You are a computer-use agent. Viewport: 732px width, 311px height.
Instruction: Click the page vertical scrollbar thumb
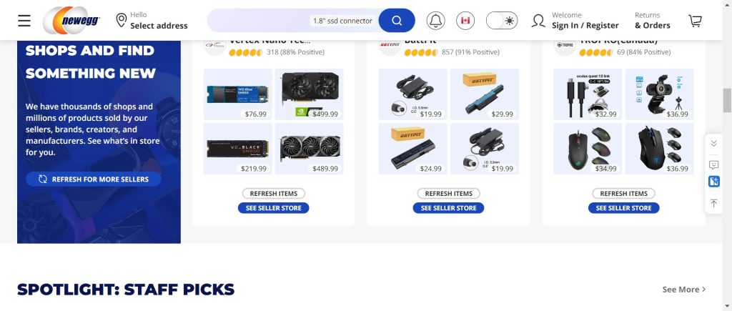tap(727, 100)
